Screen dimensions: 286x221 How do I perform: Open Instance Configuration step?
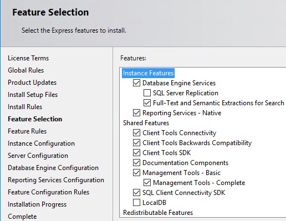click(x=41, y=143)
